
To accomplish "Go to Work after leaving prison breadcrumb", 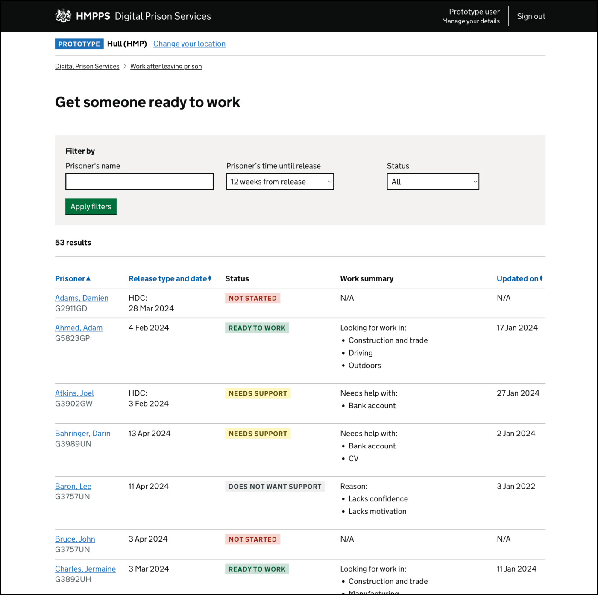I will coord(166,67).
